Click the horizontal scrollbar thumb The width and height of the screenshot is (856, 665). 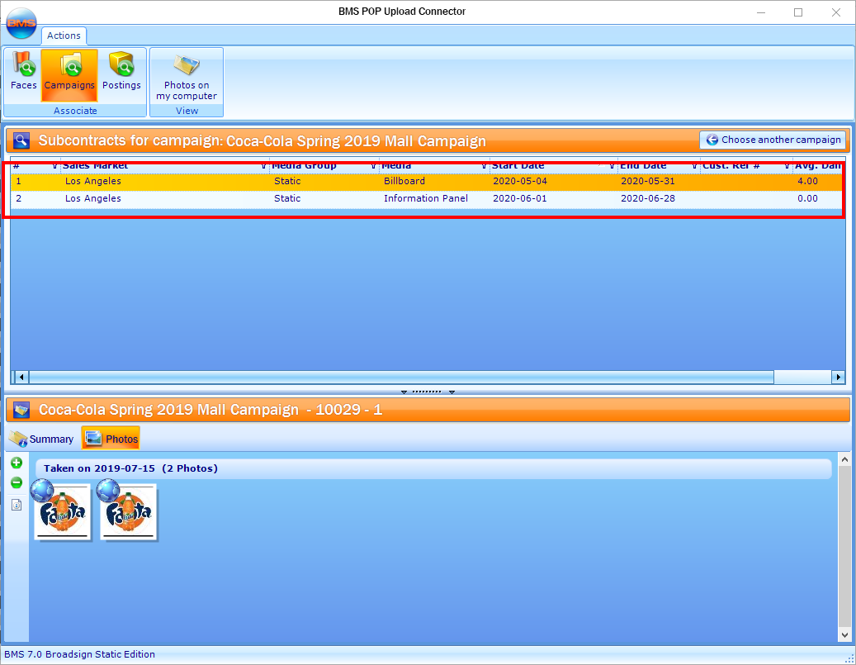click(401, 377)
